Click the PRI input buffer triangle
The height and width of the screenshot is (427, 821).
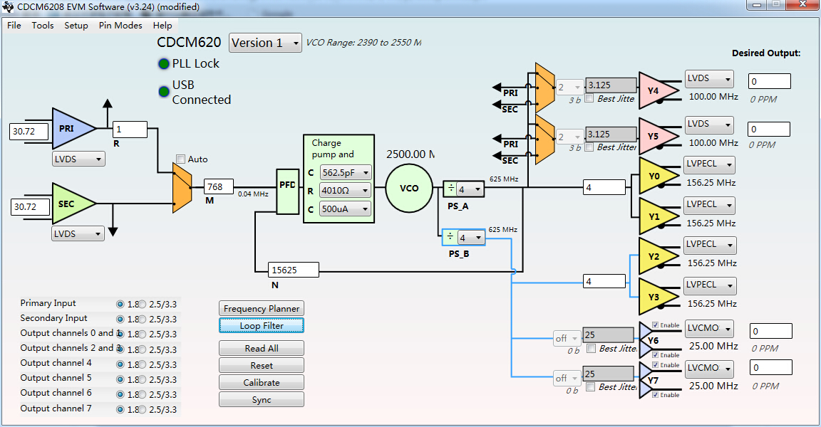73,129
